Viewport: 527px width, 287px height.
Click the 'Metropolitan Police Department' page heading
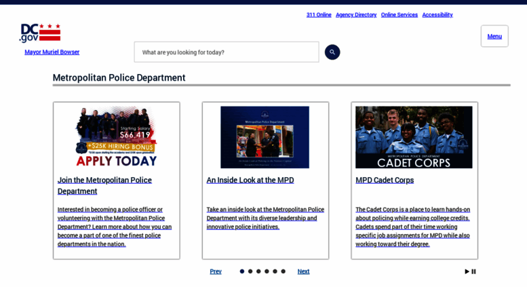(119, 77)
